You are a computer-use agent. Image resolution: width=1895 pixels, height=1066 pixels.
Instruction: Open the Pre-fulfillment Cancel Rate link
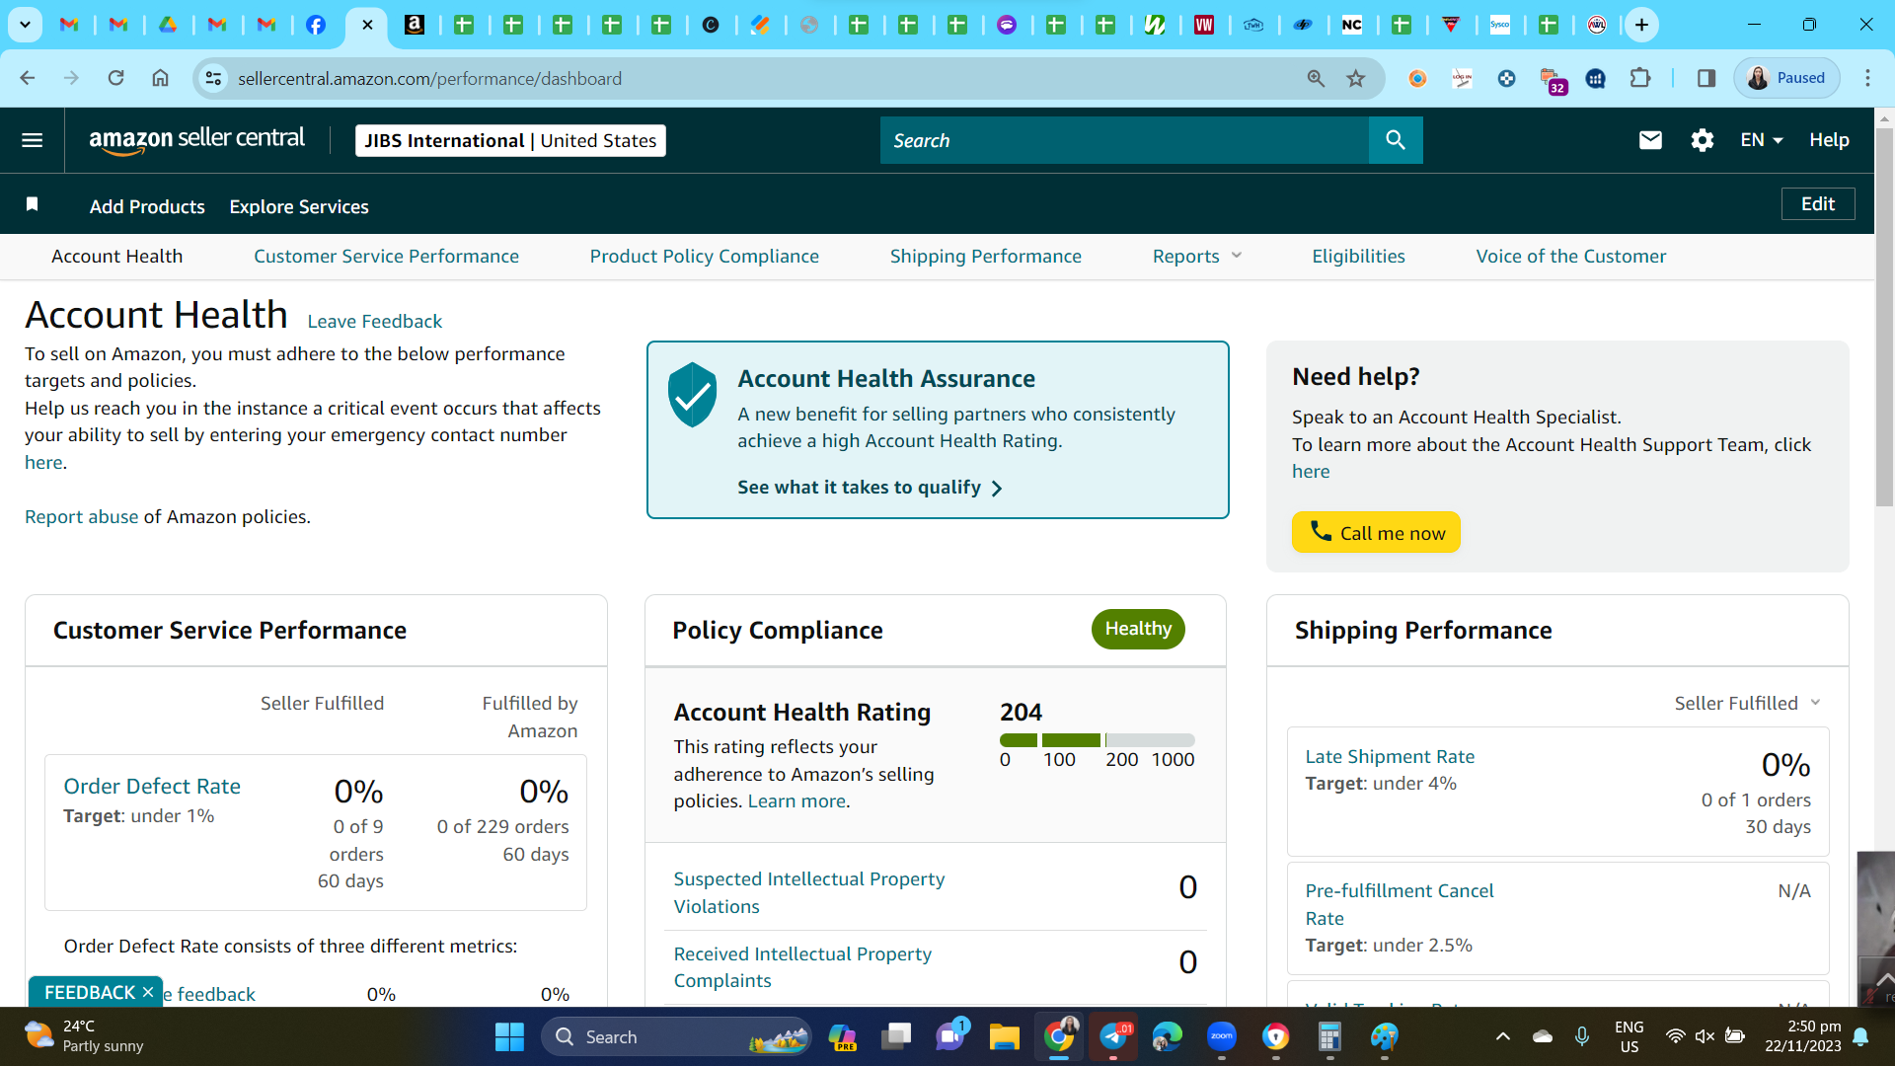[x=1399, y=904]
